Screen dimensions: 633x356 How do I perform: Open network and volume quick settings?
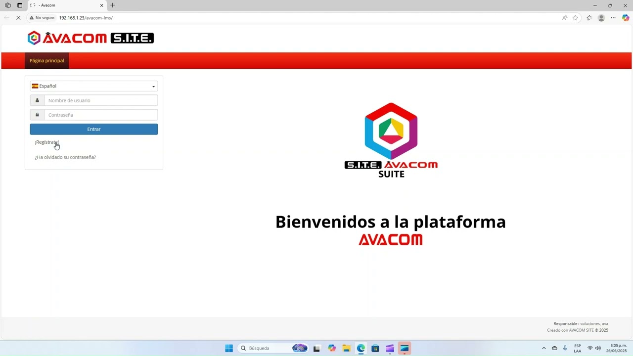[594, 348]
